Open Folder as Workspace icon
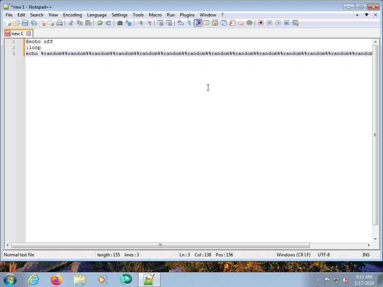Screen dimensions: 383x287 tap(241, 23)
